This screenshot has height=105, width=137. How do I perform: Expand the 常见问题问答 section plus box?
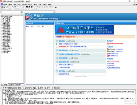tap(57, 58)
